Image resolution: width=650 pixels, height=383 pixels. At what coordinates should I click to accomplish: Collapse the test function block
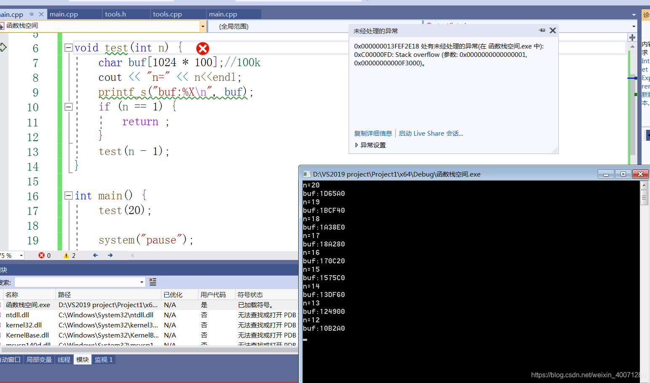click(68, 48)
